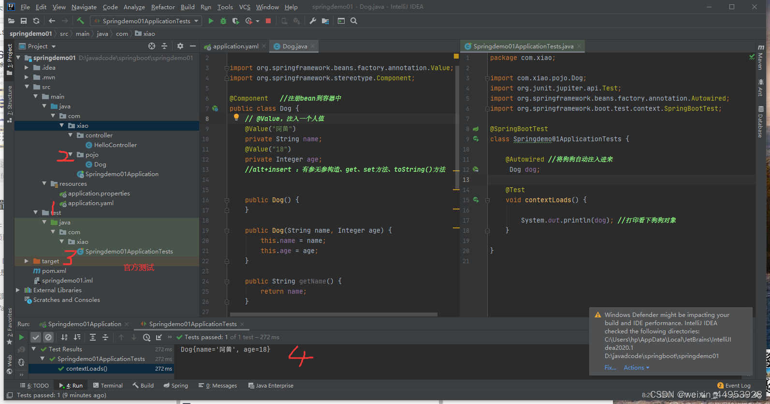Save all files with the disk icon
Image resolution: width=770 pixels, height=404 pixels.
pyautogui.click(x=24, y=21)
